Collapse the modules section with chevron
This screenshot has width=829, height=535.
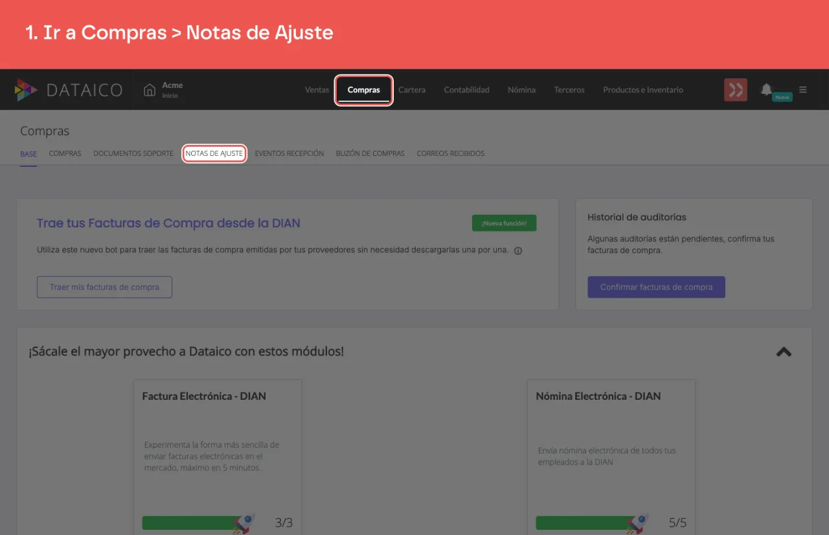coord(784,352)
